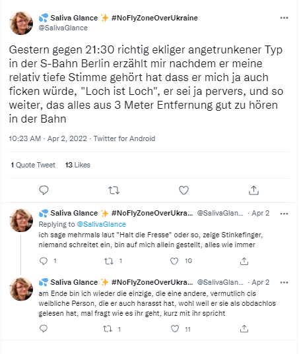Reply to the "Halt die Fresse" tweet

[x=44, y=261]
